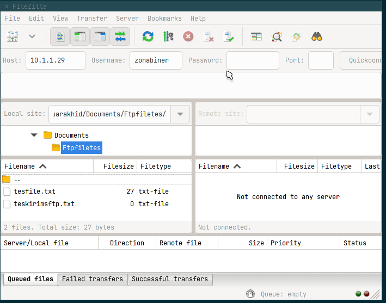The image size is (386, 303).
Task: Click the Password input field
Action: pyautogui.click(x=253, y=60)
